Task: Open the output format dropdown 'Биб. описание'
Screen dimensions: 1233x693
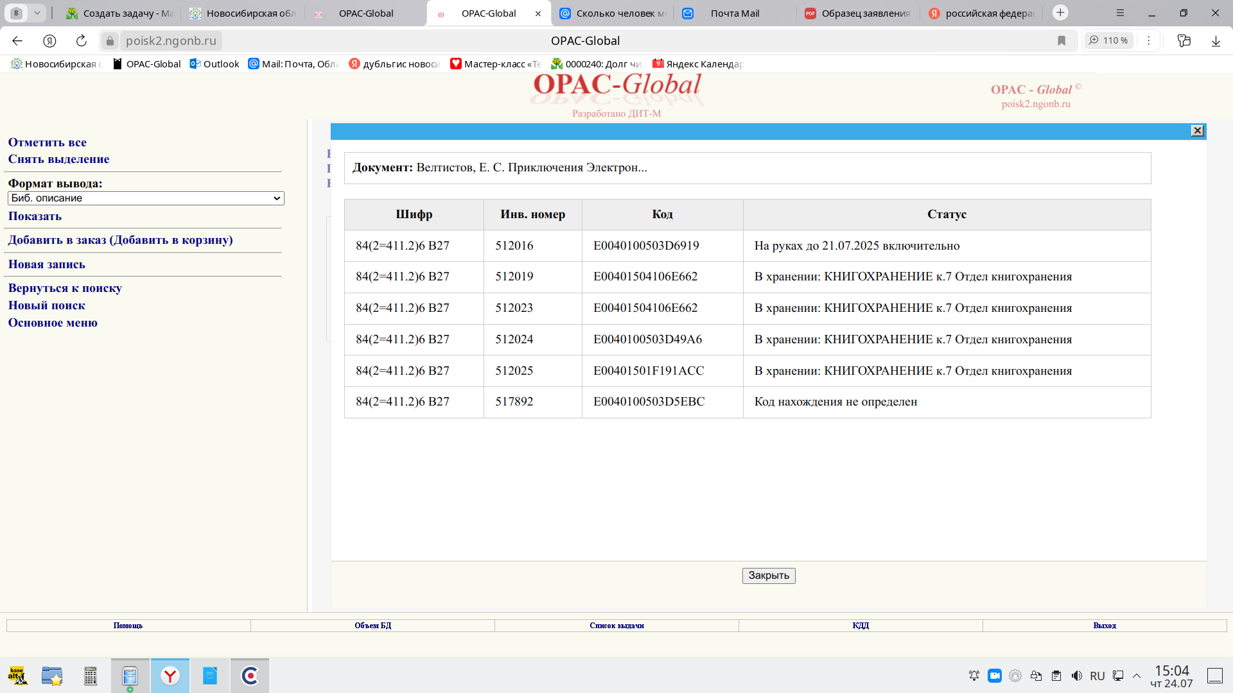Action: [x=146, y=198]
